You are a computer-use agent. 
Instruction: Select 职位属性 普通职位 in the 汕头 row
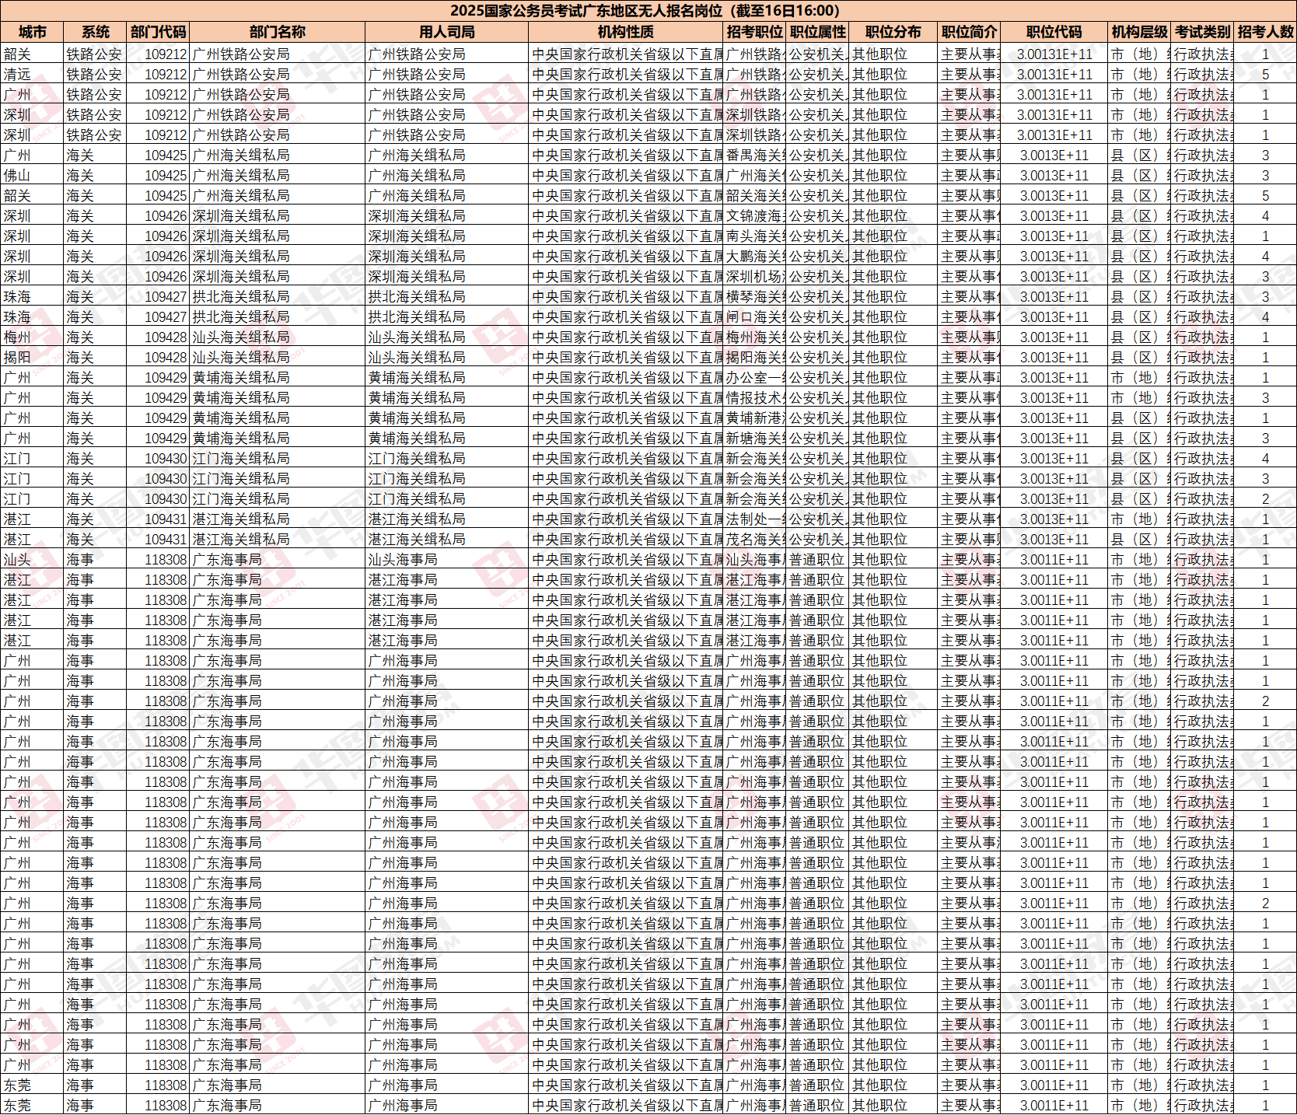click(818, 560)
